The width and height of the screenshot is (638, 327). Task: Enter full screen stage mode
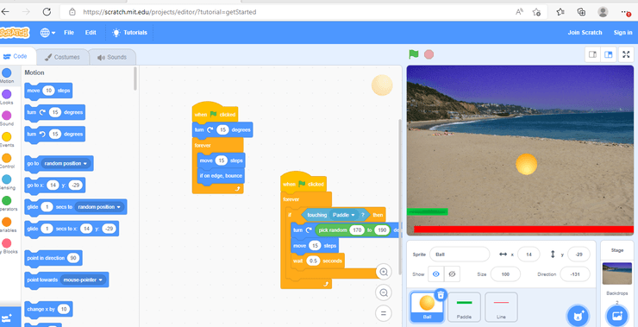[626, 54]
